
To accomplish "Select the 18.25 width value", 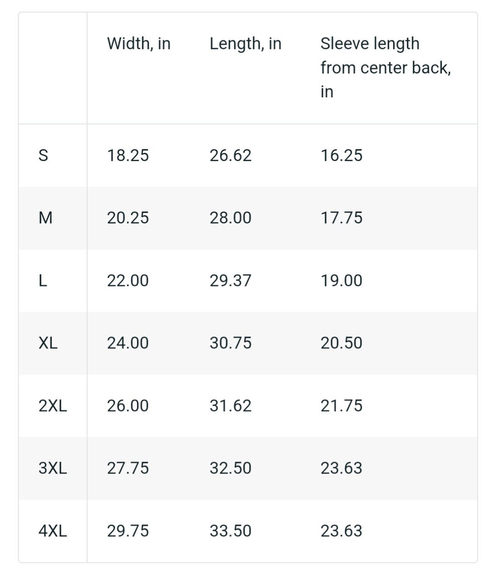I will pyautogui.click(x=128, y=155).
